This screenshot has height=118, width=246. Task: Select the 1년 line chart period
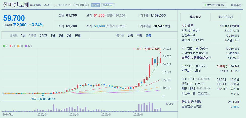point(53,35)
